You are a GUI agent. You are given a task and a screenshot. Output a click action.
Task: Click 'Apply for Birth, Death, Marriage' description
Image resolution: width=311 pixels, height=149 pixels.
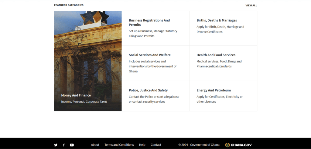(220, 29)
